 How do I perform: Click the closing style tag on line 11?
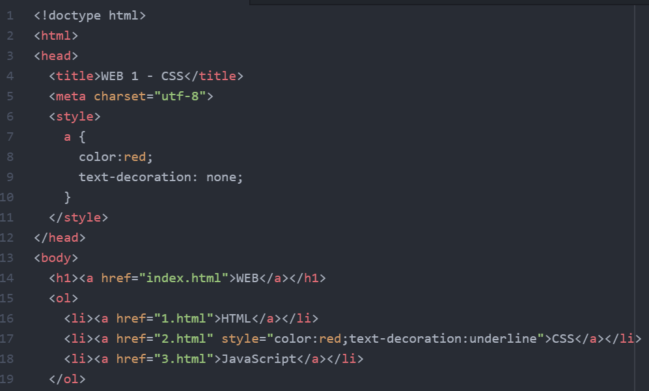[x=79, y=218]
